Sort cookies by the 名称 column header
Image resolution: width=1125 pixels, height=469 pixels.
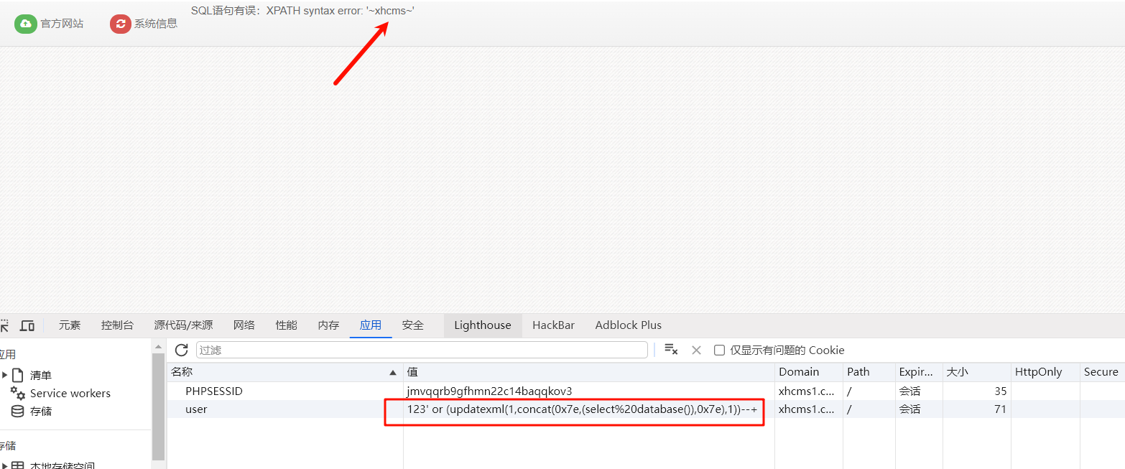click(x=284, y=372)
